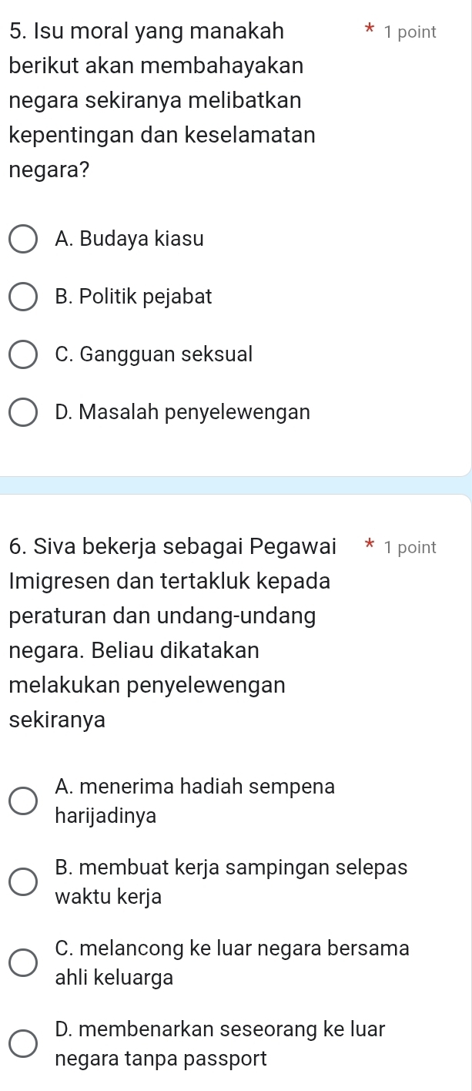Mark the 'C. Gangguan seksual' radio circle
472x1091 pixels.
click(23, 355)
